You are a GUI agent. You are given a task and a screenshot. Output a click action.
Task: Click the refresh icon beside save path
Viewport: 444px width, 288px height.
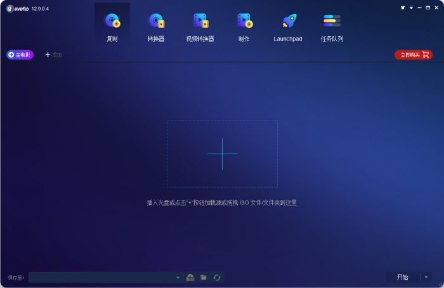[x=217, y=277]
